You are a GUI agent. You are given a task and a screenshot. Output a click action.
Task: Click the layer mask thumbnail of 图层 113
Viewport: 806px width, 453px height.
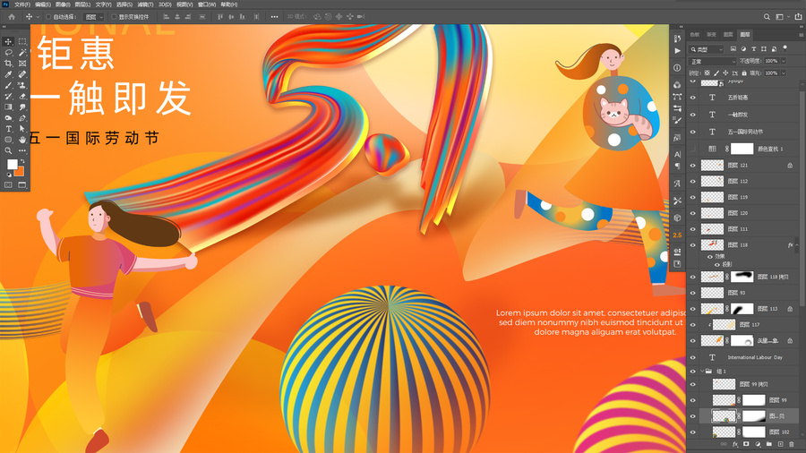742,309
